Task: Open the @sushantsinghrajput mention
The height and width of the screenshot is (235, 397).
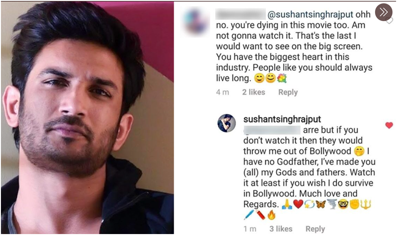Action: [x=310, y=14]
